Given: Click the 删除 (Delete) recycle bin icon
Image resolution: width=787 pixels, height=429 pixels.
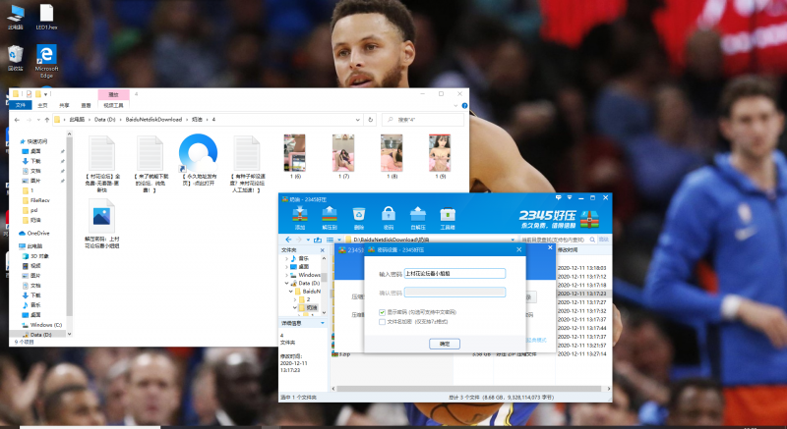Looking at the screenshot, I should pyautogui.click(x=359, y=215).
